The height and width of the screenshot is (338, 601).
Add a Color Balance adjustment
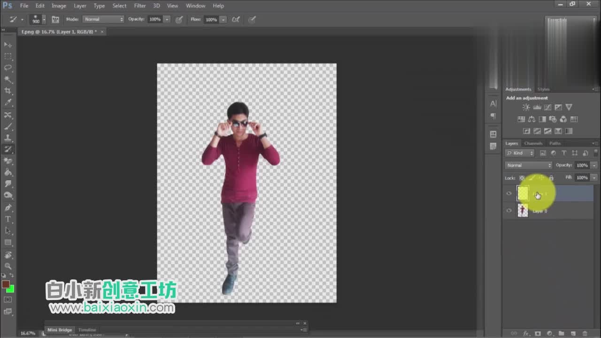pyautogui.click(x=532, y=119)
